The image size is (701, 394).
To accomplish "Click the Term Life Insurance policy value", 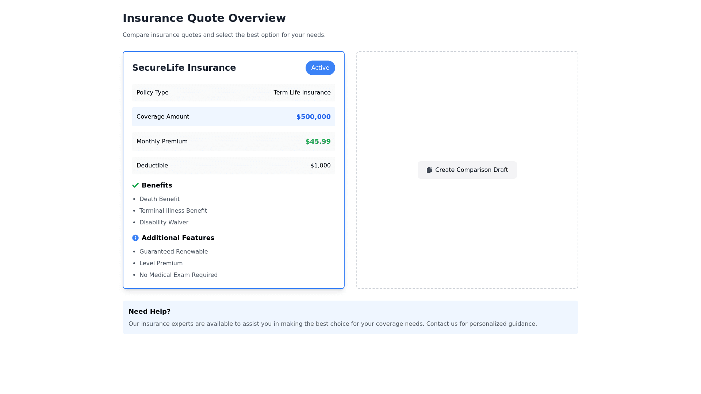I will click(302, 93).
